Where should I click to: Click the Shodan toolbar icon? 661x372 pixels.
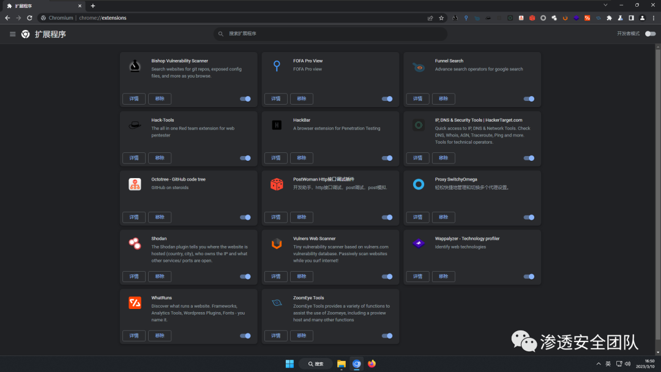tap(554, 18)
